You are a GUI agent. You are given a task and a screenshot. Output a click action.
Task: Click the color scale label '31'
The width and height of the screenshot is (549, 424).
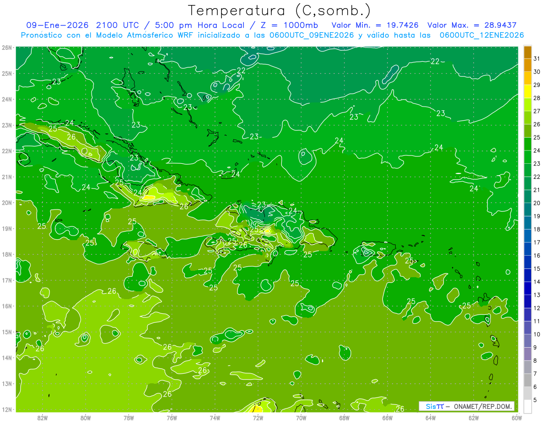pyautogui.click(x=537, y=59)
